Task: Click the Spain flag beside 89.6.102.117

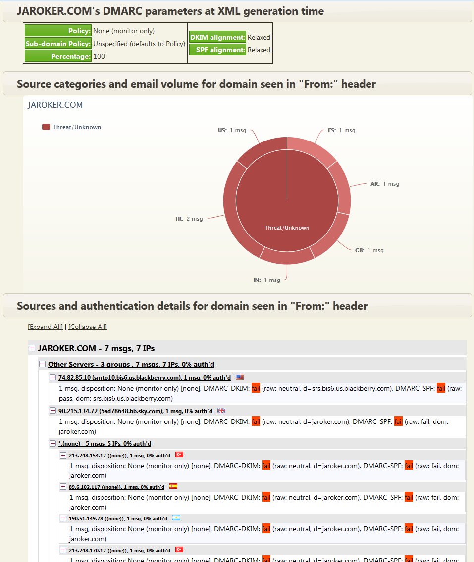Action: click(x=173, y=486)
